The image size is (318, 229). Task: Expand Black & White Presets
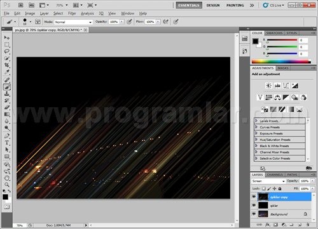[x=256, y=146]
